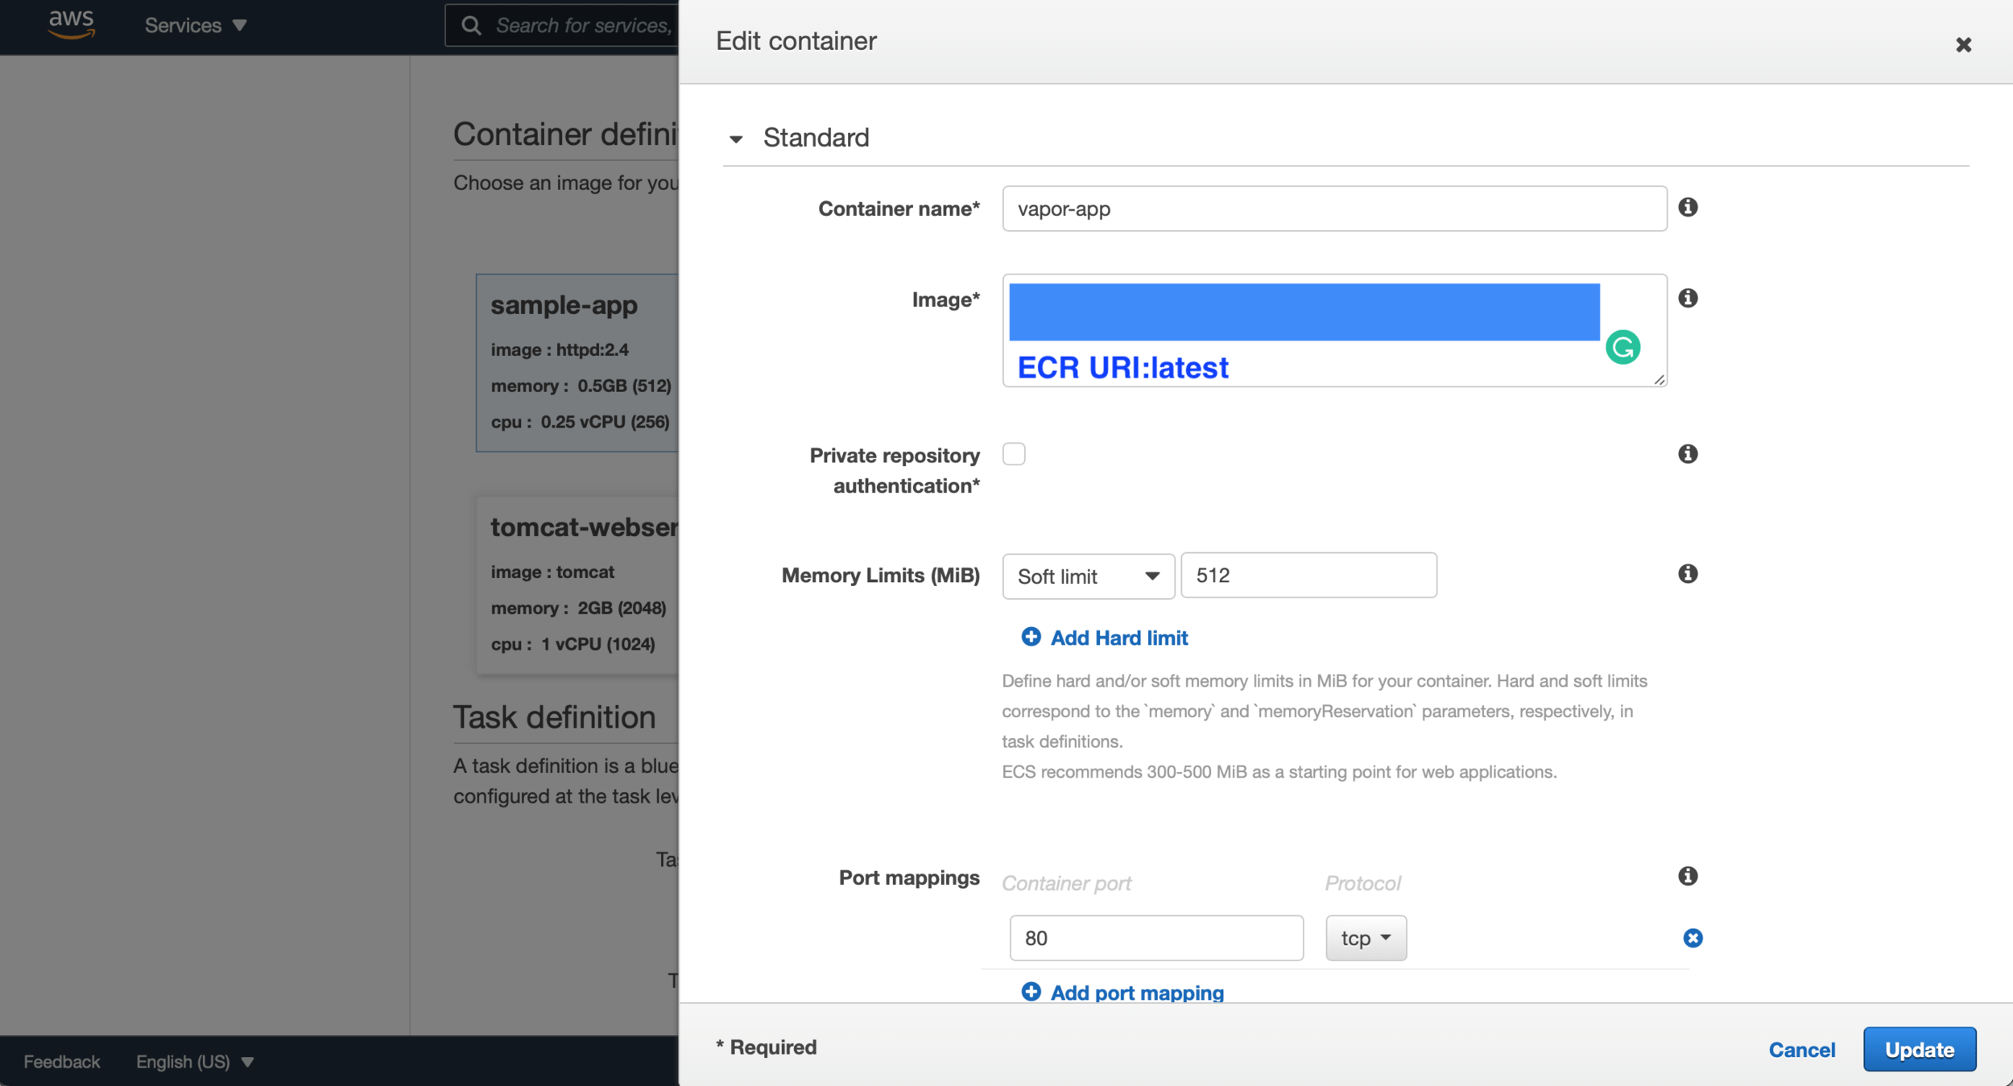Image resolution: width=2013 pixels, height=1086 pixels.
Task: Click the info icon next to Port mappings
Action: click(x=1688, y=875)
